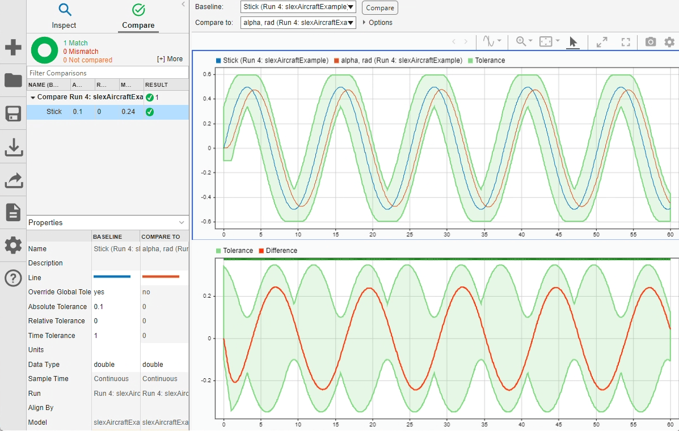Image resolution: width=679 pixels, height=431 pixels.
Task: Click the Save session disk icon
Action: click(x=13, y=114)
